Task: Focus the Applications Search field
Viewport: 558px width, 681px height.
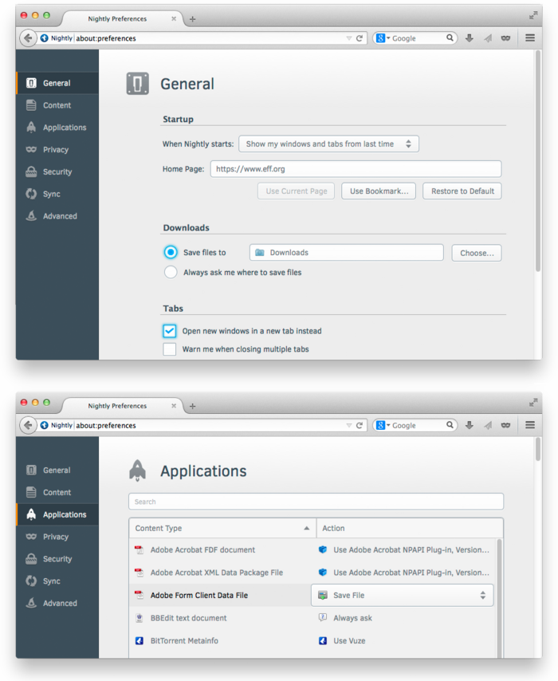Action: point(316,502)
